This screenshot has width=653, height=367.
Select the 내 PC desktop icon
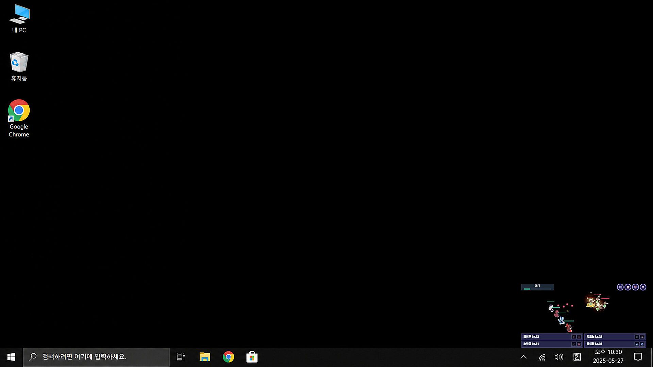coord(19,19)
